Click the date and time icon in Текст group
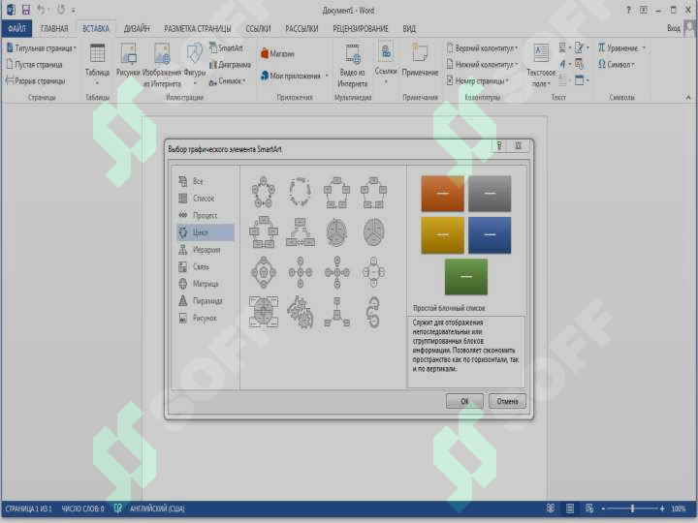 point(579,65)
